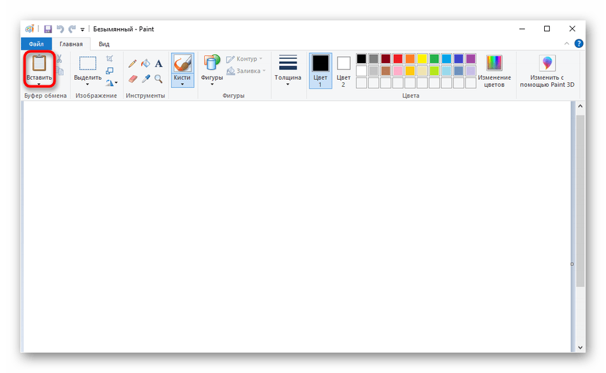Pick the lime green color swatch

tap(434, 71)
